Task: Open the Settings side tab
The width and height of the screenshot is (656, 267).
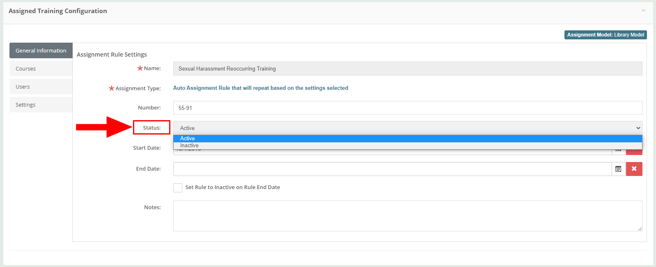Action: tap(41, 105)
